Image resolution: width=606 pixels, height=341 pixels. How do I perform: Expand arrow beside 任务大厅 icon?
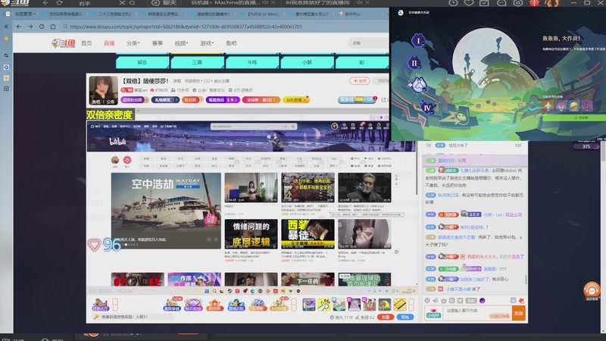point(115,305)
